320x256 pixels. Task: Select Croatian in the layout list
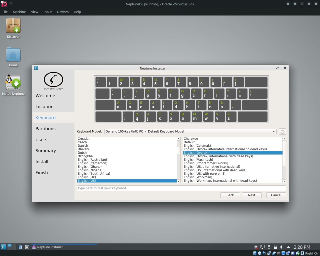(x=84, y=138)
